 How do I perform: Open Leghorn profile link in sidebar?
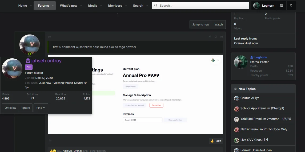tap(260, 57)
